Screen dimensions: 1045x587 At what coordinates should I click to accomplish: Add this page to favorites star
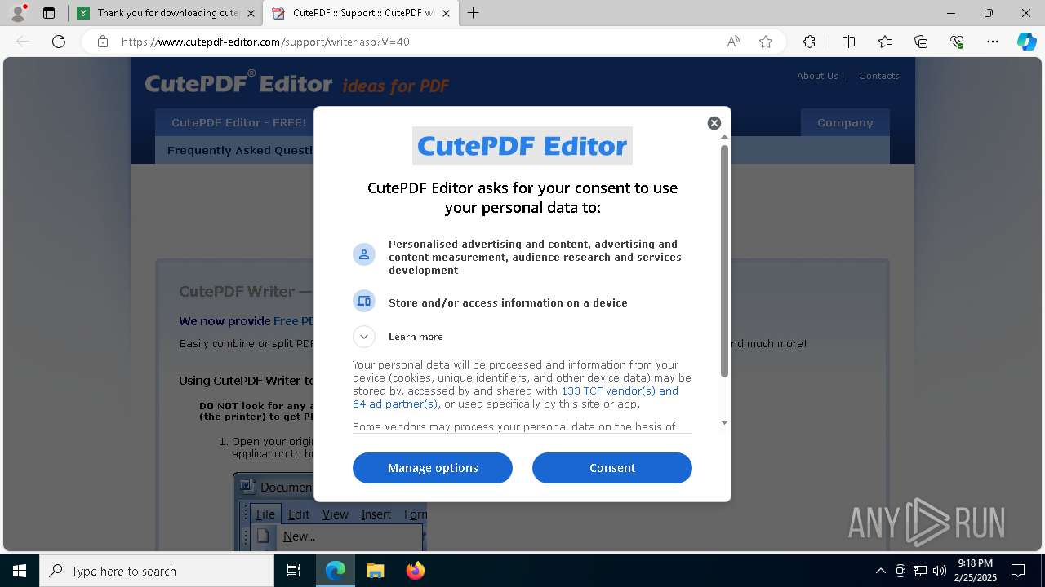pyautogui.click(x=766, y=42)
